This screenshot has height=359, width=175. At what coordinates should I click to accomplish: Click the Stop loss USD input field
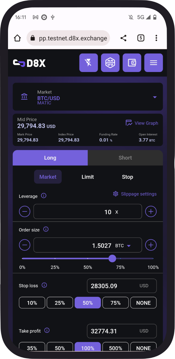(122, 286)
